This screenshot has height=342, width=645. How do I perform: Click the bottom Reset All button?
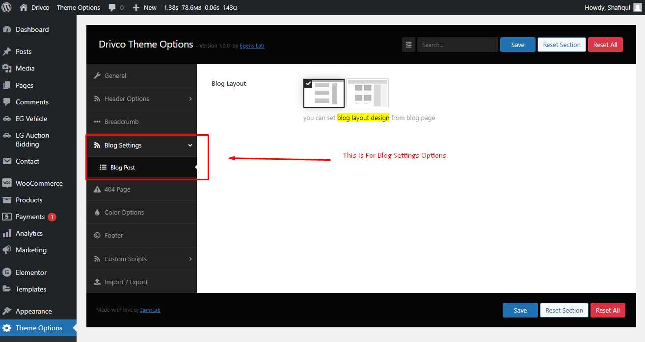coord(608,310)
